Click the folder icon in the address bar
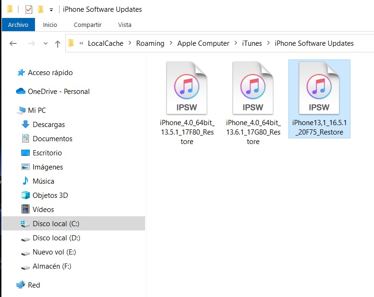The height and width of the screenshot is (297, 374). click(x=71, y=43)
